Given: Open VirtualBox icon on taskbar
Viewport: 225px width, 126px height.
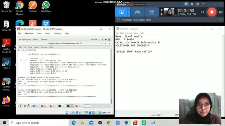Looking at the screenshot, I should coord(126,123).
